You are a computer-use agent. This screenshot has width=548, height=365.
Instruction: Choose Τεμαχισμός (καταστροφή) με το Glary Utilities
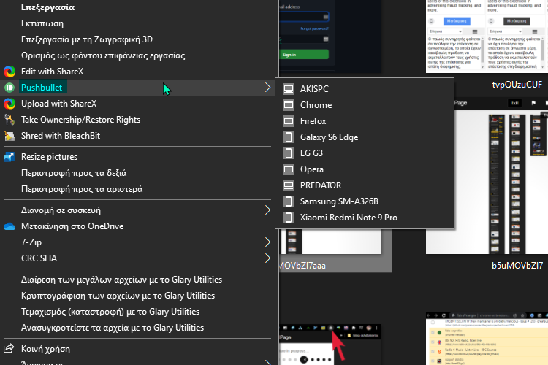pos(137,312)
